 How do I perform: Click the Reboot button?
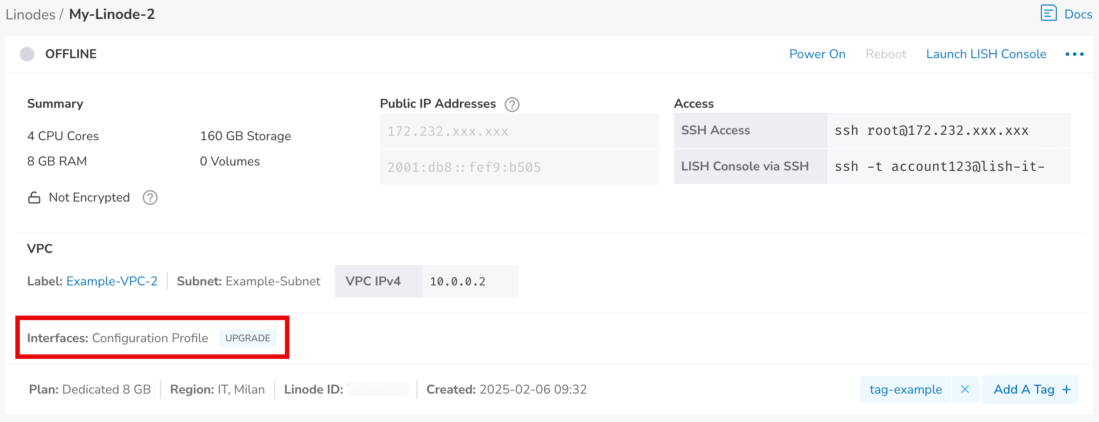(x=885, y=54)
